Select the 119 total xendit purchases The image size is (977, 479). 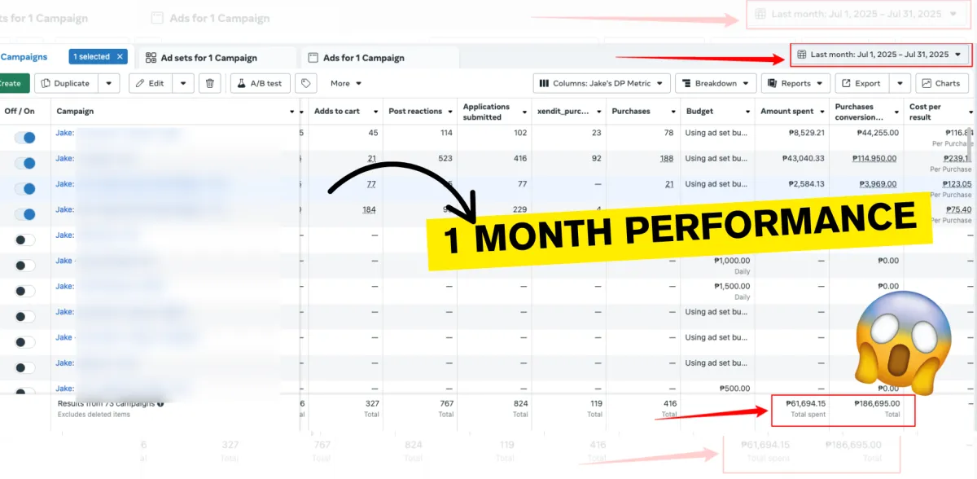[595, 403]
